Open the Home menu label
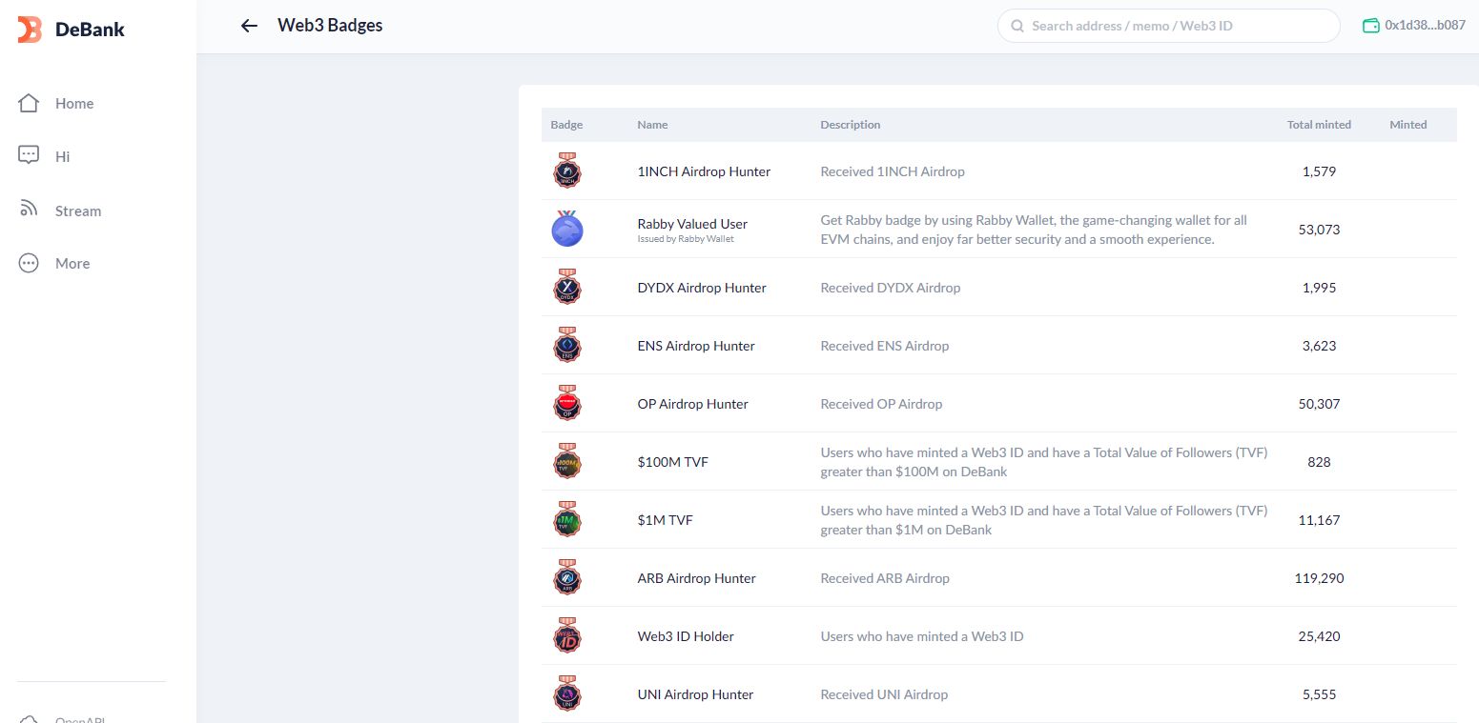The width and height of the screenshot is (1479, 723). click(74, 104)
